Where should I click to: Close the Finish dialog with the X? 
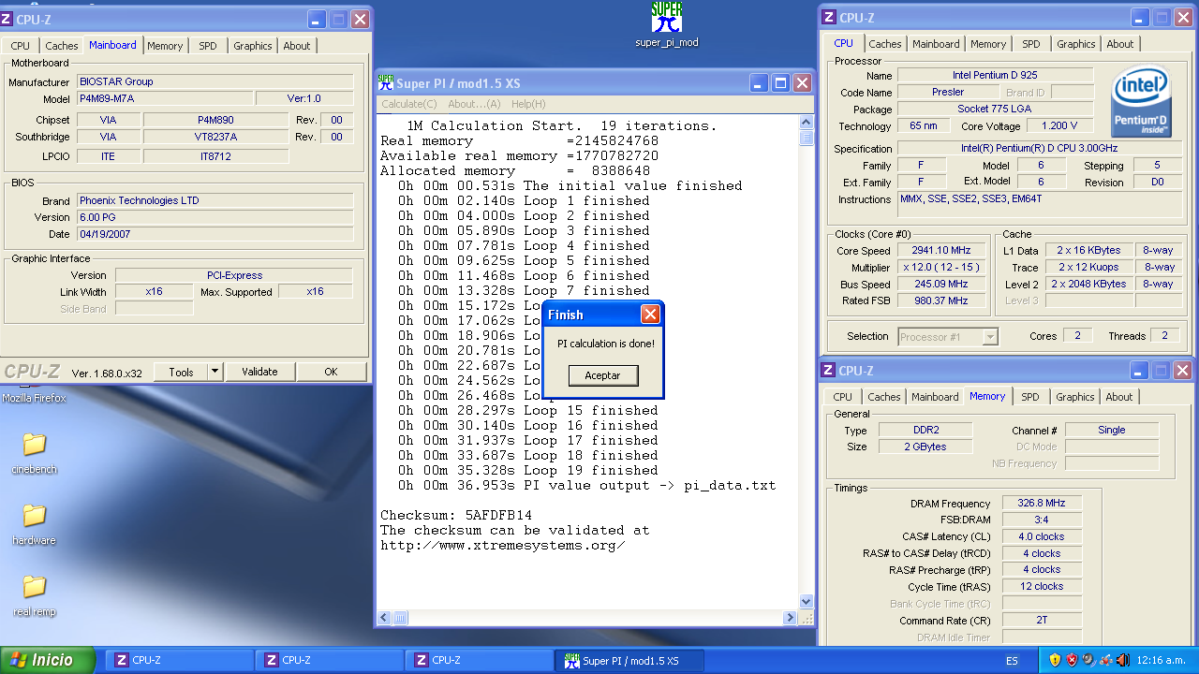(650, 315)
